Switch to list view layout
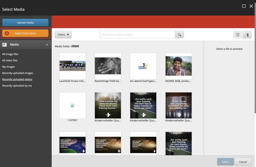This screenshot has height=167, width=256. pos(237,35)
